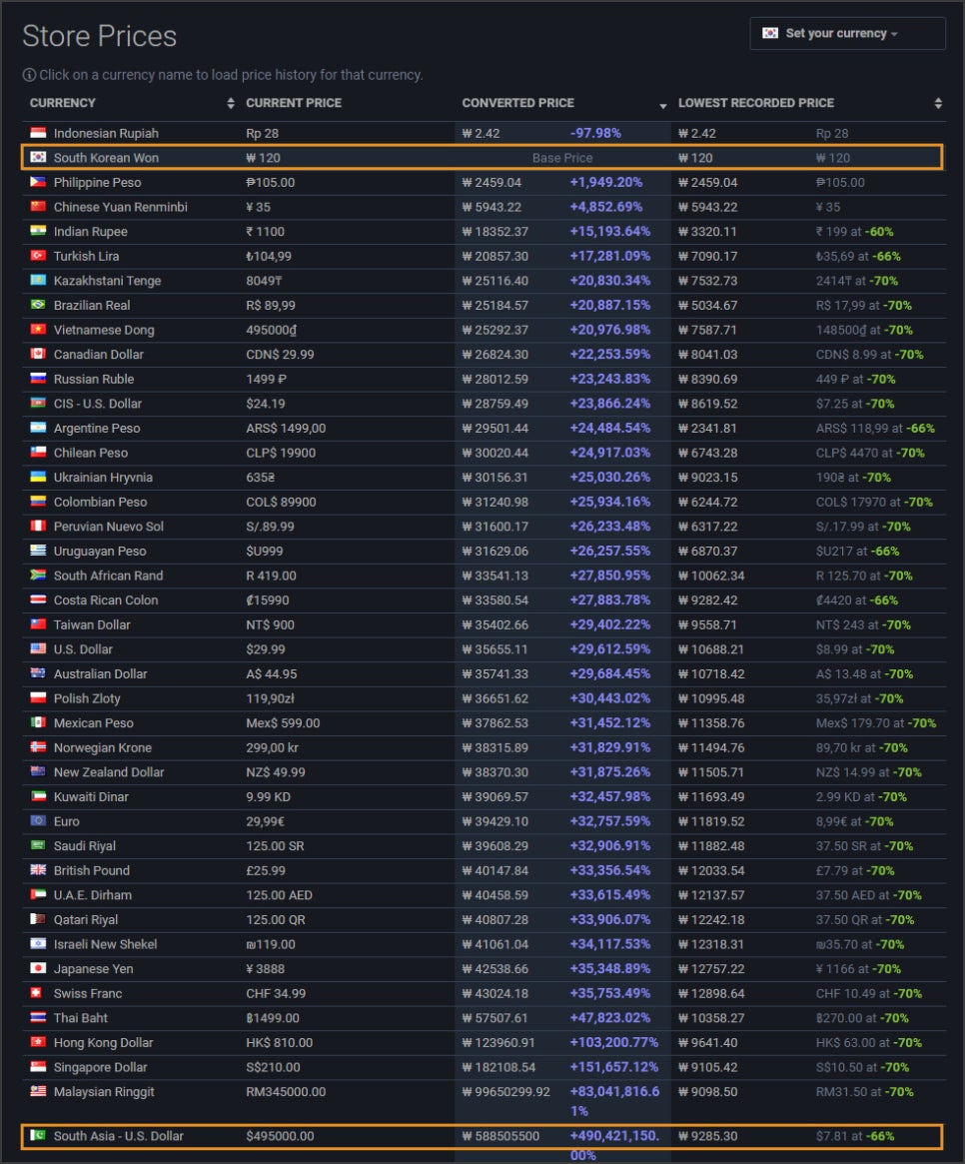Click the Swiss Franc flag icon
The image size is (965, 1164).
(38, 993)
